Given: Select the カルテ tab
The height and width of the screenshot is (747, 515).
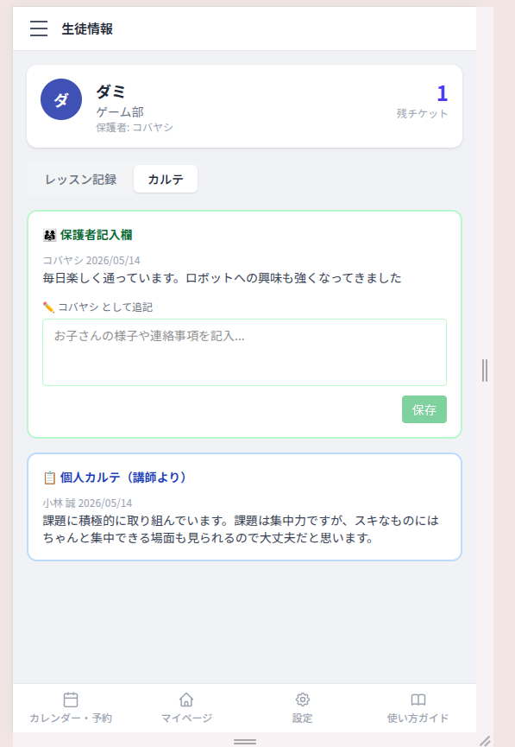Looking at the screenshot, I should tap(166, 179).
